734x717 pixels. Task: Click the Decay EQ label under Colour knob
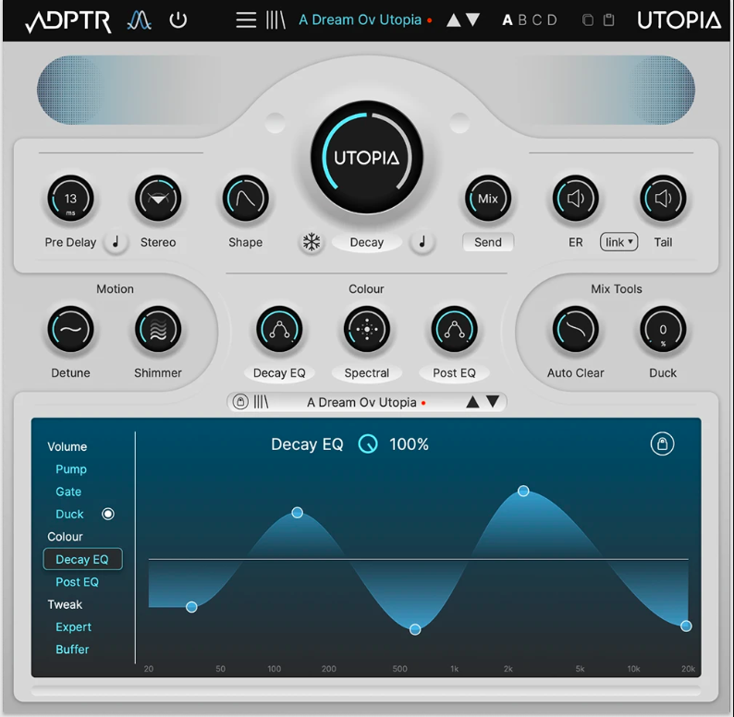click(x=279, y=373)
